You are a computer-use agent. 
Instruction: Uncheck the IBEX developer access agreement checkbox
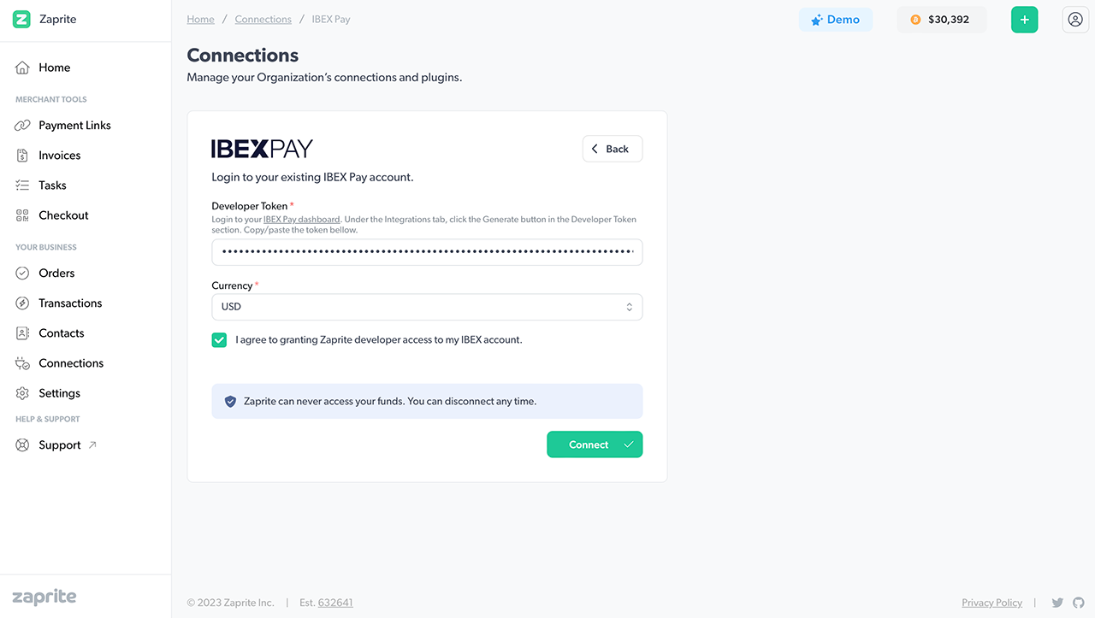tap(219, 340)
